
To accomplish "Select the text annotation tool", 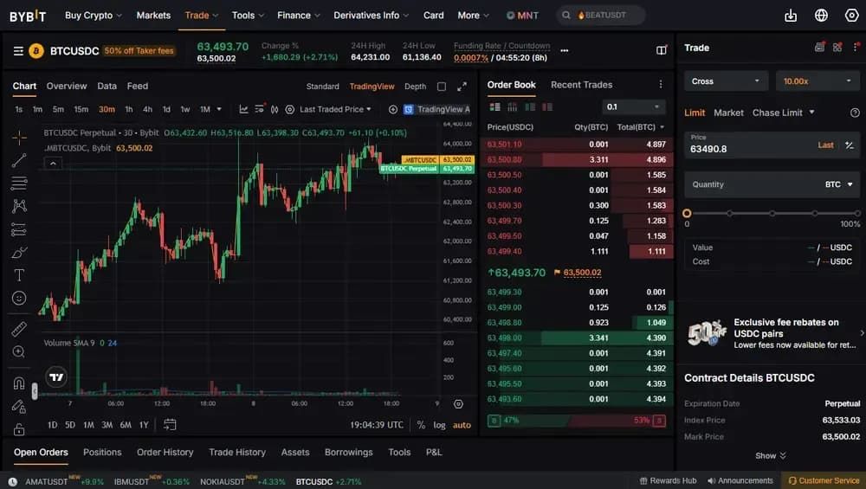I will coord(19,275).
